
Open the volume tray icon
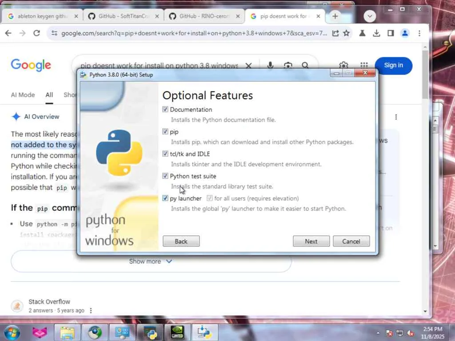(411, 333)
